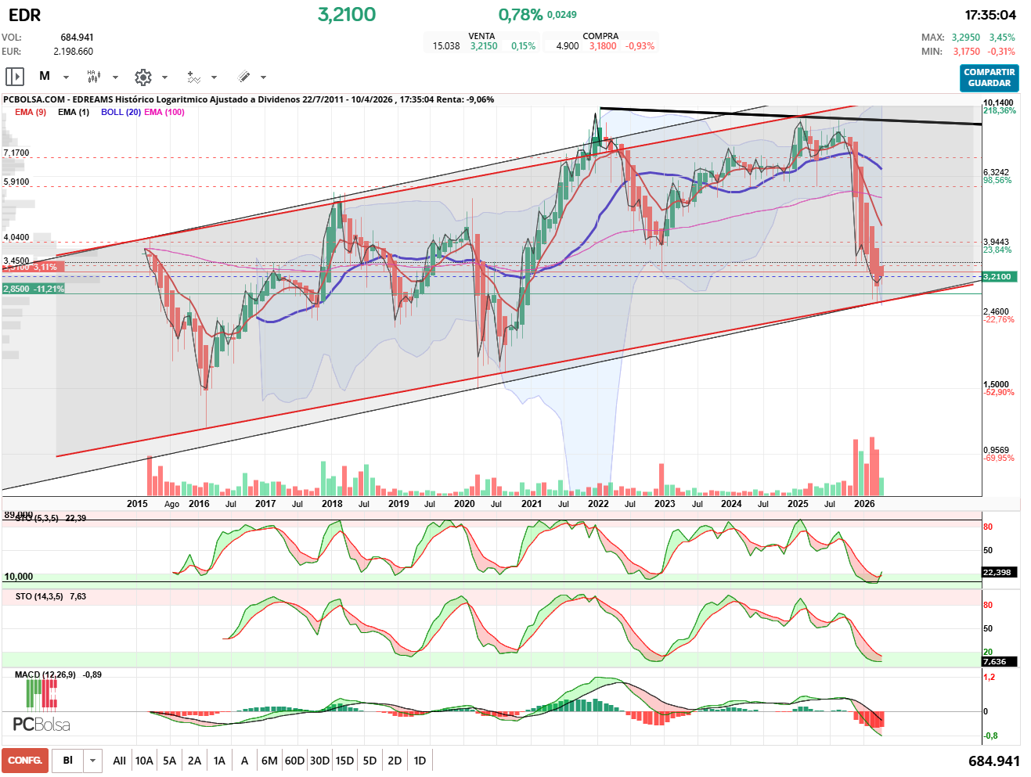Click the EMA (9) indicator label

point(31,112)
